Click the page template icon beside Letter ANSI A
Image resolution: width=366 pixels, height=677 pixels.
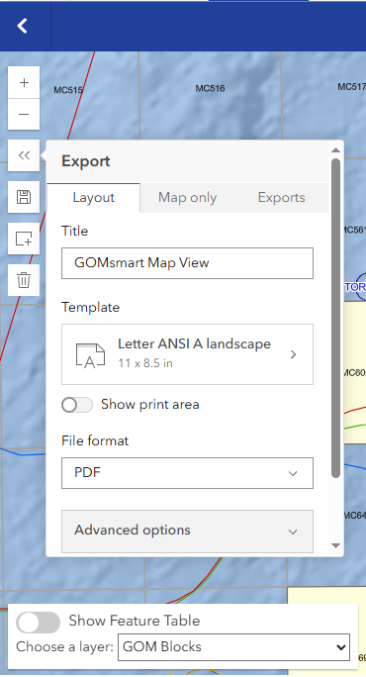point(90,355)
